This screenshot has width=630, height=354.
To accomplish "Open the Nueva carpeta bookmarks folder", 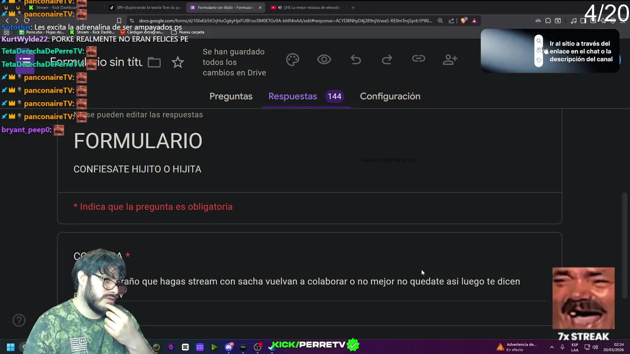I will point(188,32).
